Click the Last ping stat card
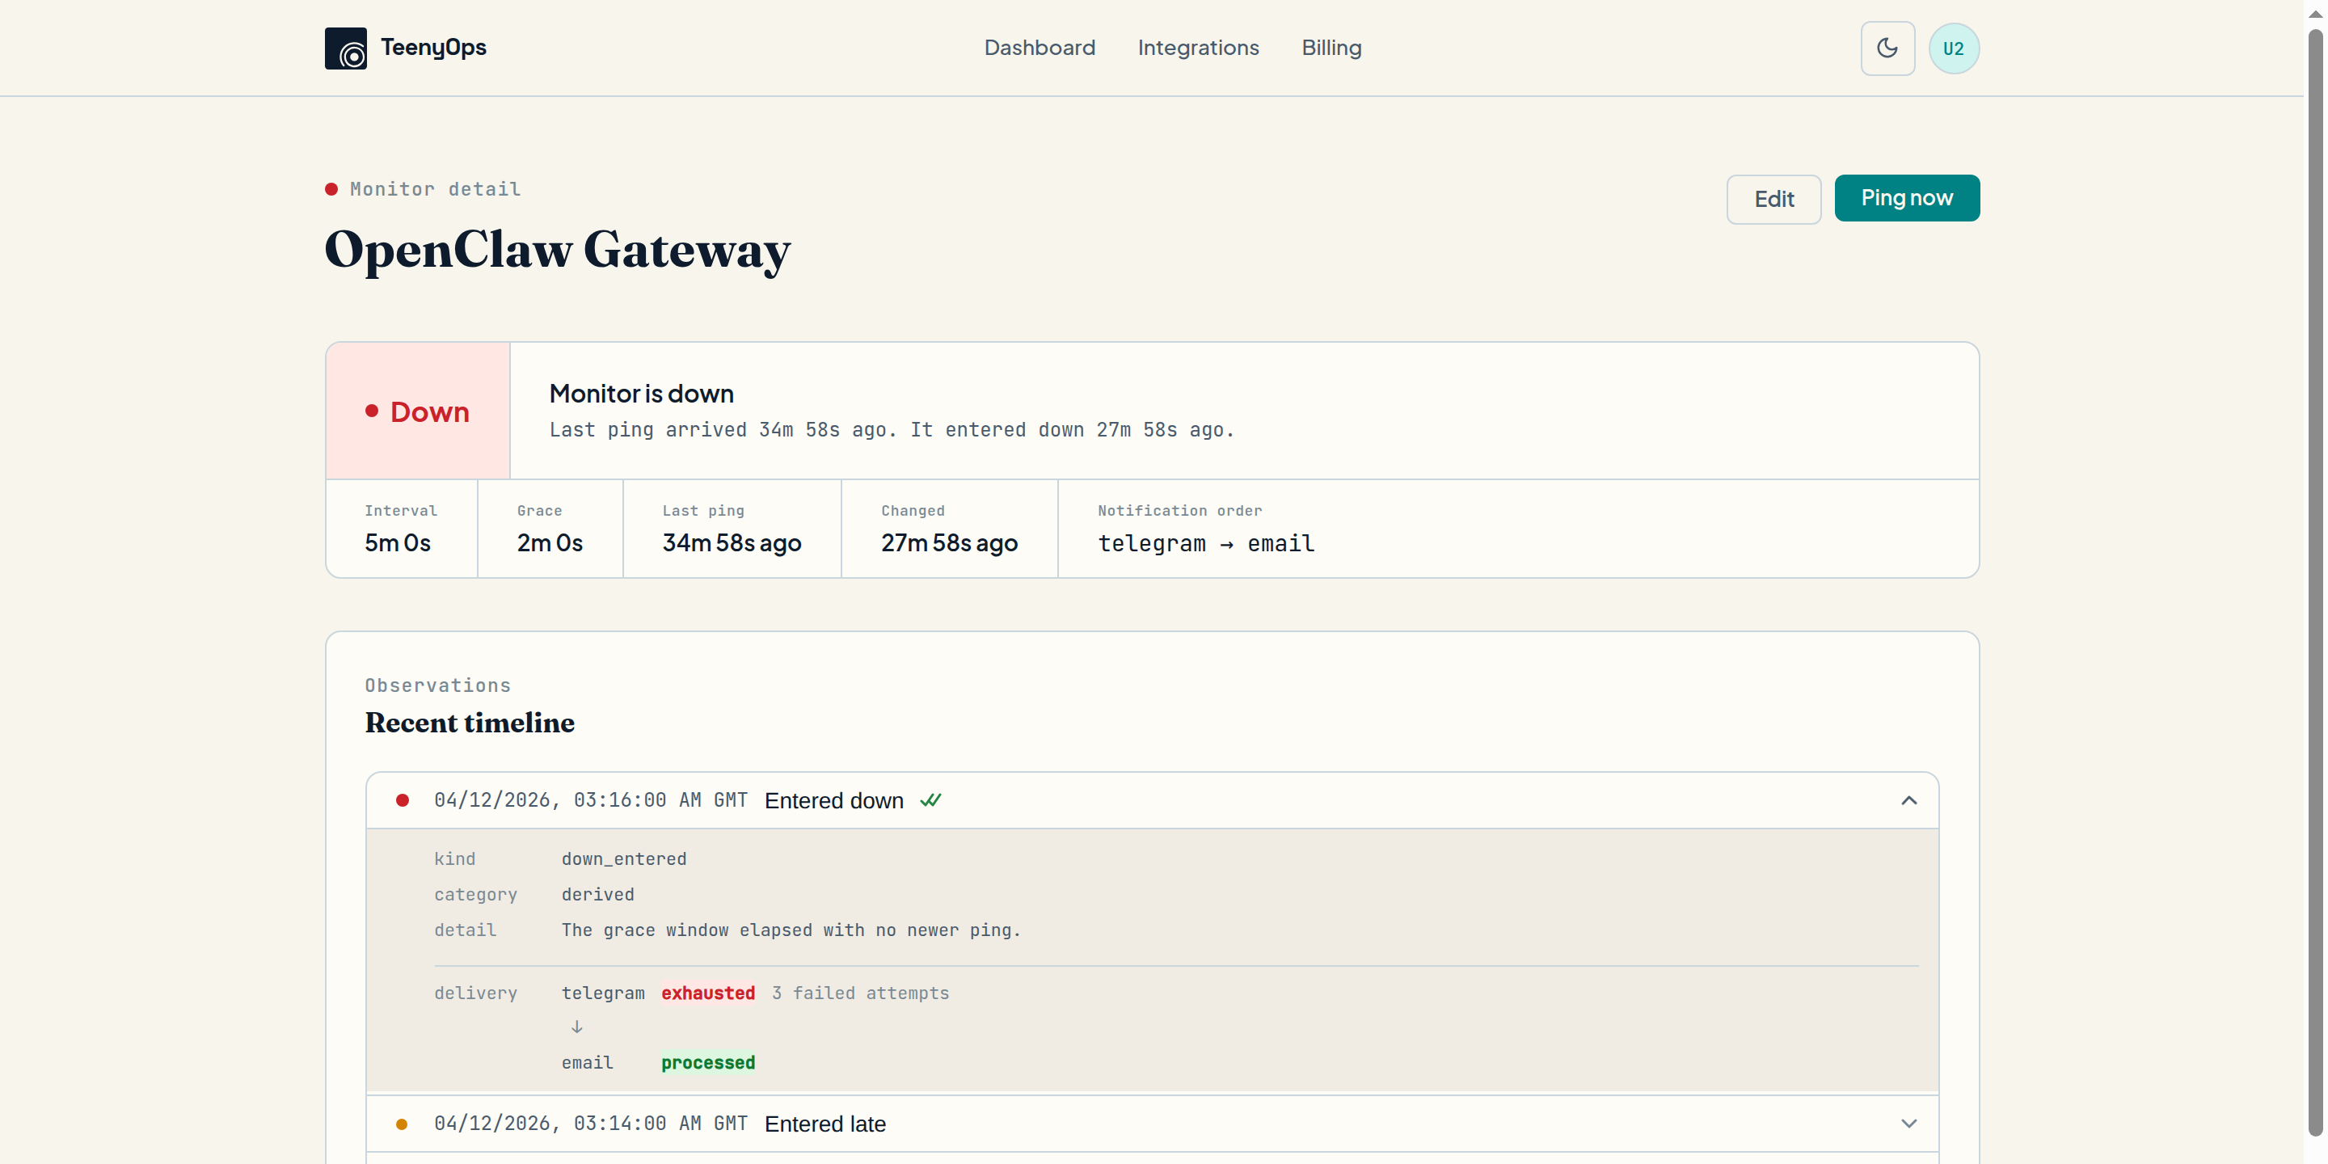The width and height of the screenshot is (2328, 1164). (731, 529)
